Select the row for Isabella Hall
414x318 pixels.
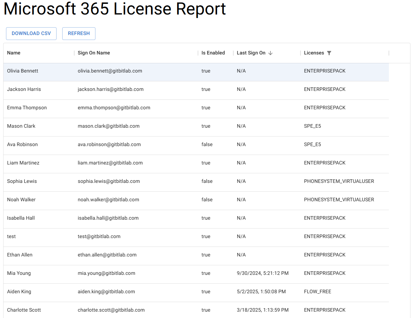point(21,218)
